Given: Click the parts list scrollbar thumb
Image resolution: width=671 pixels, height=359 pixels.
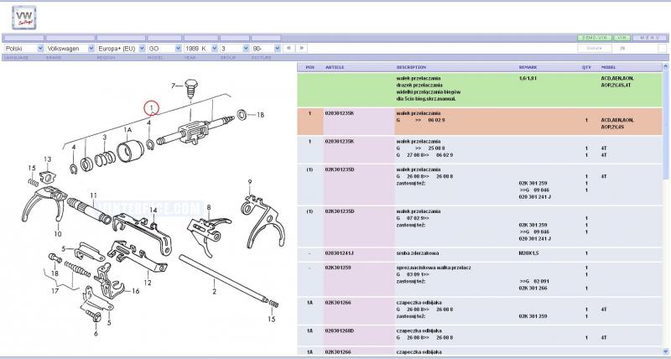Looking at the screenshot, I should click(665, 125).
